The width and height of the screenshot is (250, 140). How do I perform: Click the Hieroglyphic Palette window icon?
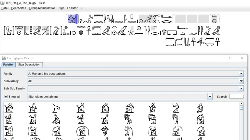tap(4, 58)
